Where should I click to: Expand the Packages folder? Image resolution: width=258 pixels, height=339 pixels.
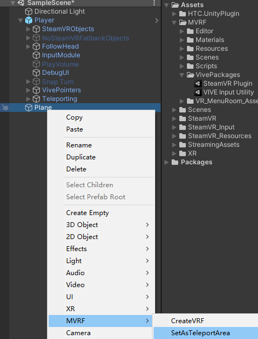click(167, 162)
